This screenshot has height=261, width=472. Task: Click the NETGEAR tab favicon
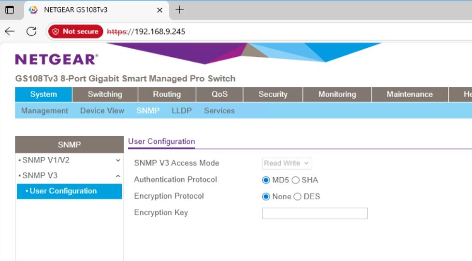click(33, 10)
